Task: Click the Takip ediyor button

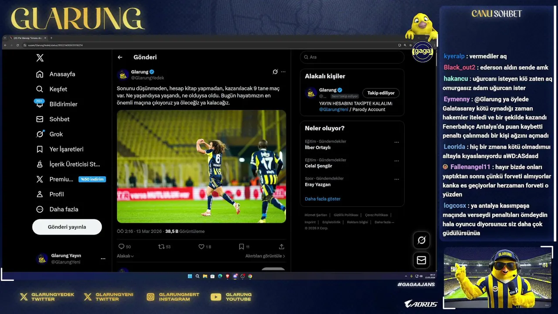Action: 381,93
